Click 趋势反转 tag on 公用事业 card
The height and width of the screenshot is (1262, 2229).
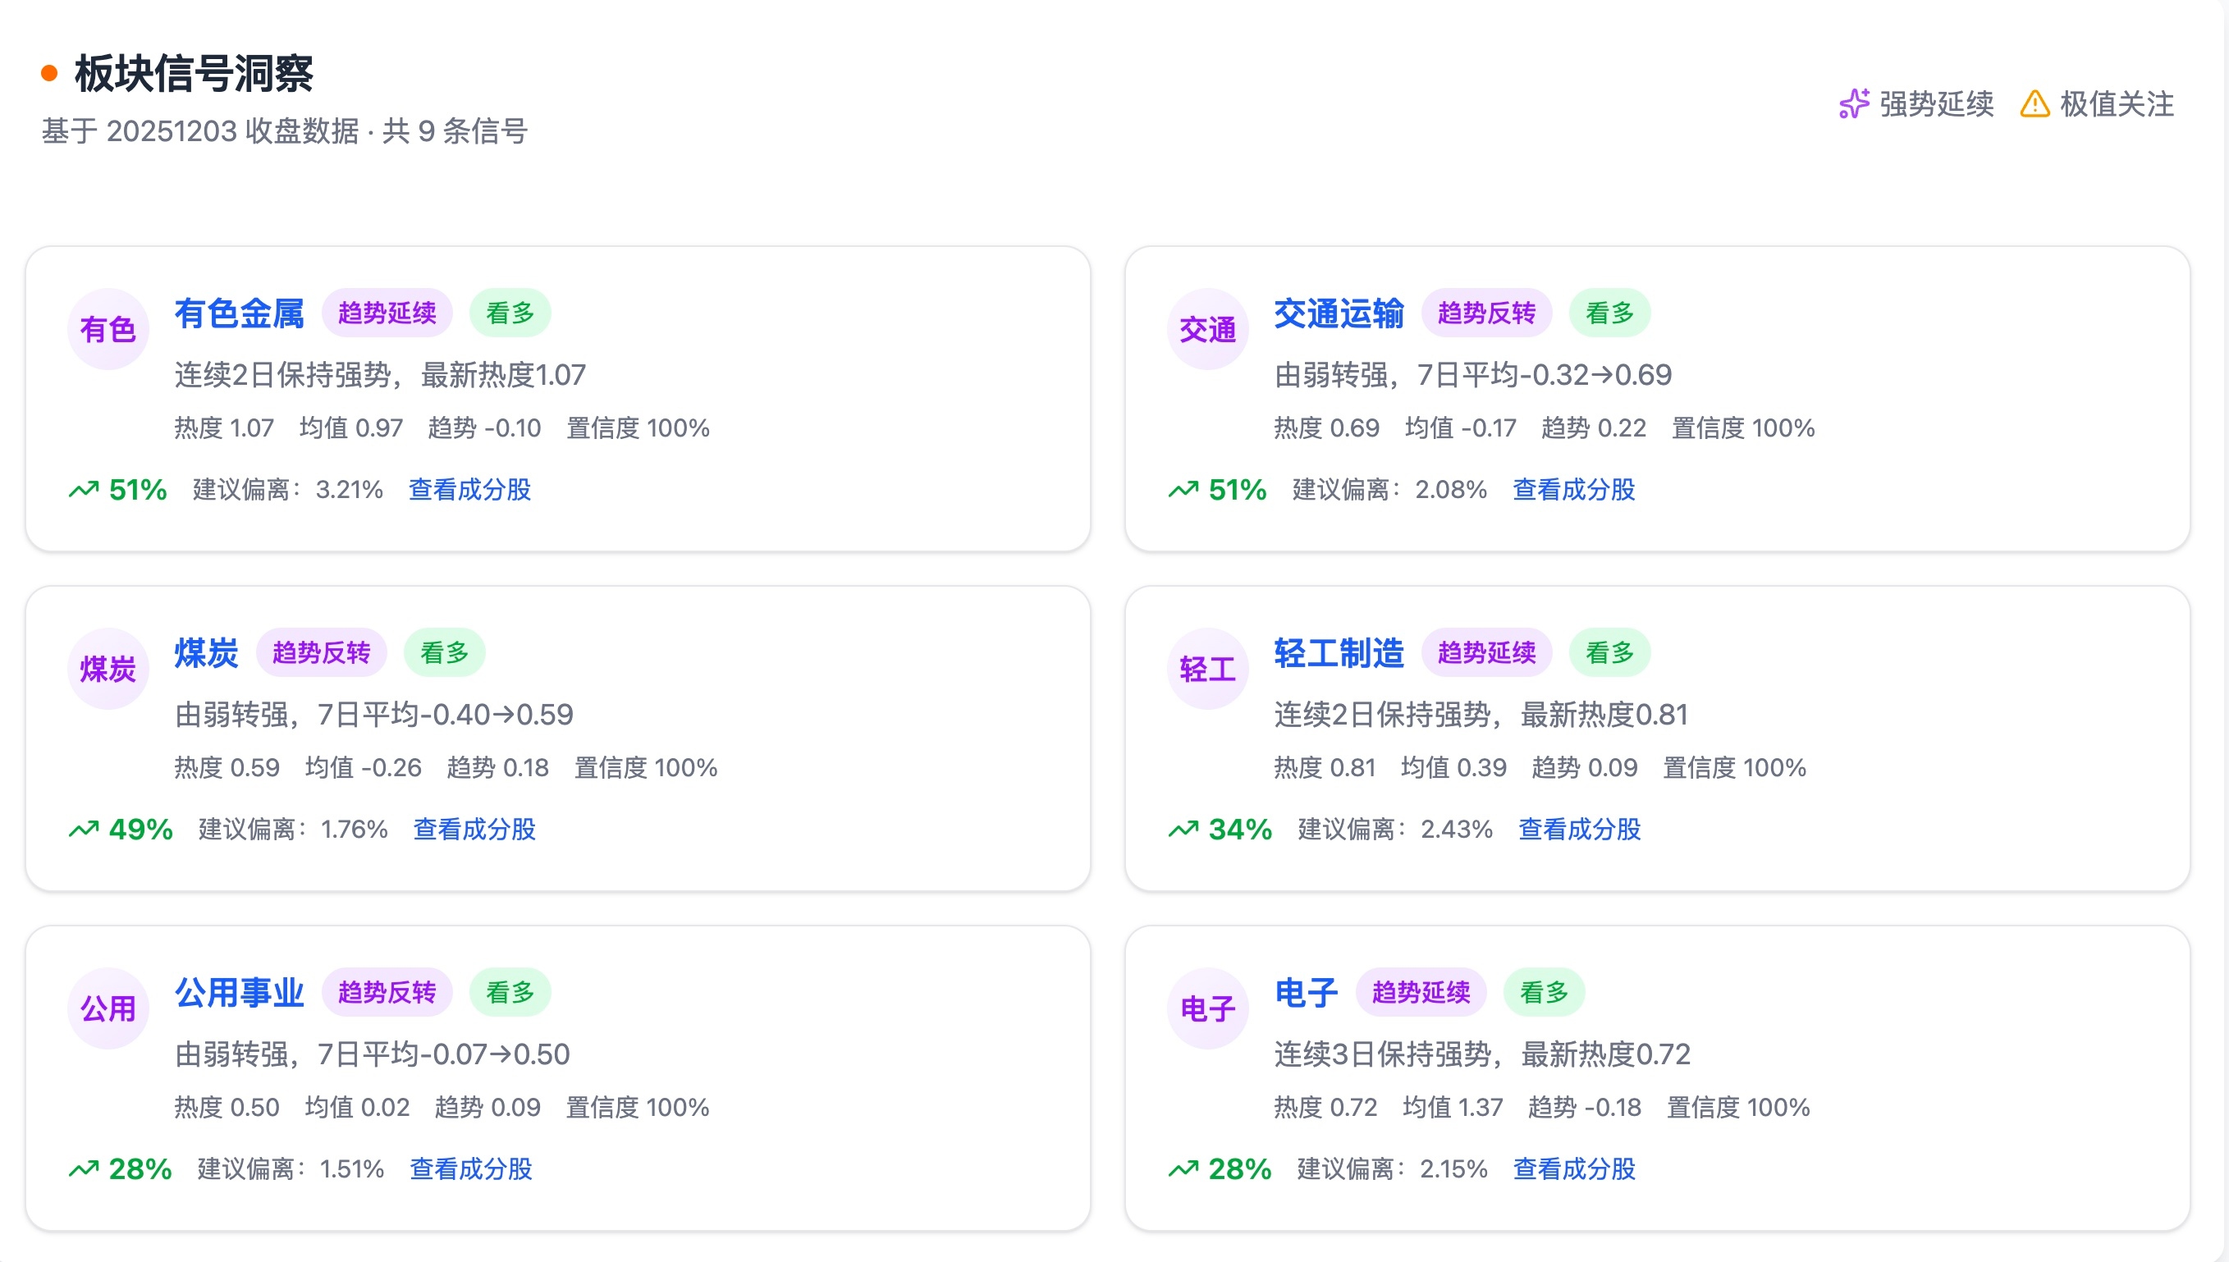[x=387, y=992]
